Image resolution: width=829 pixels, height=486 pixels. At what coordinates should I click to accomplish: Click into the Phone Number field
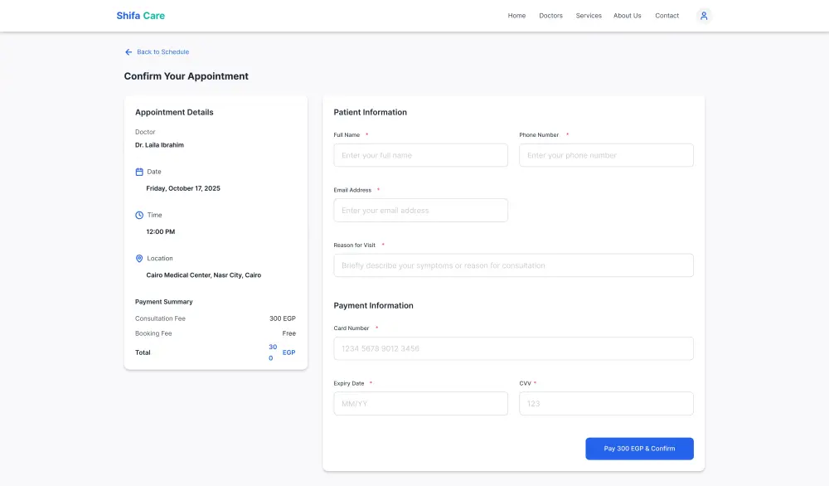[x=606, y=155]
